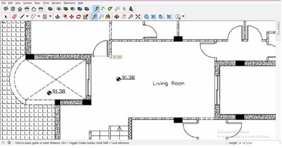This screenshot has width=282, height=148.
Task: Switch to Back view icon
Action: coord(34,9)
